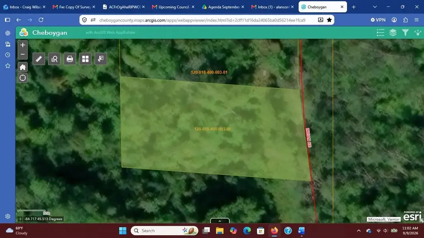
Task: Click the Indian Rd road label
Action: (x=308, y=138)
